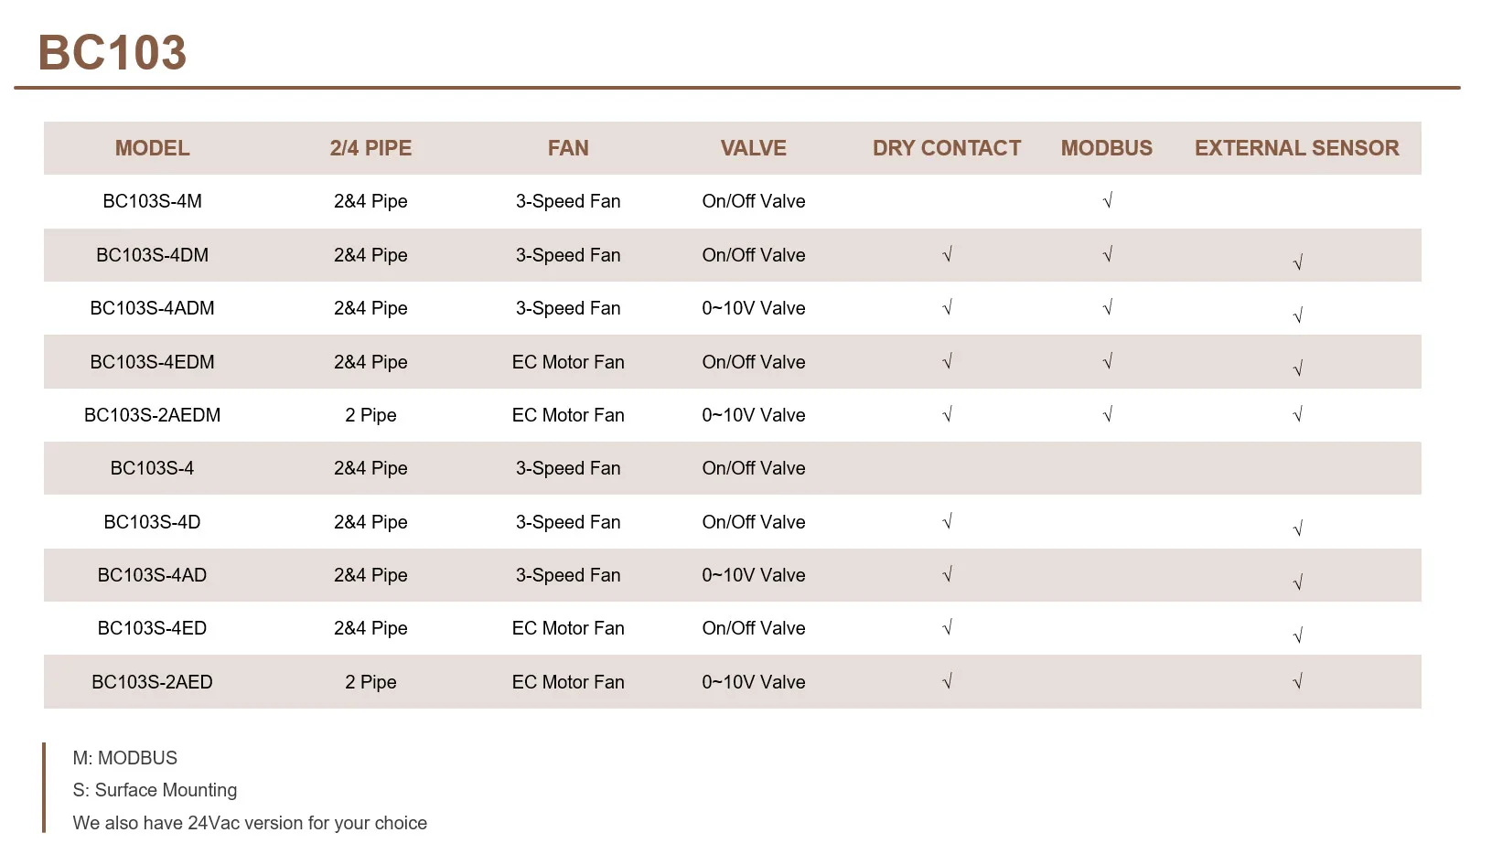Click the MODBUS checkmark for BC103S-4M

pos(1107,201)
